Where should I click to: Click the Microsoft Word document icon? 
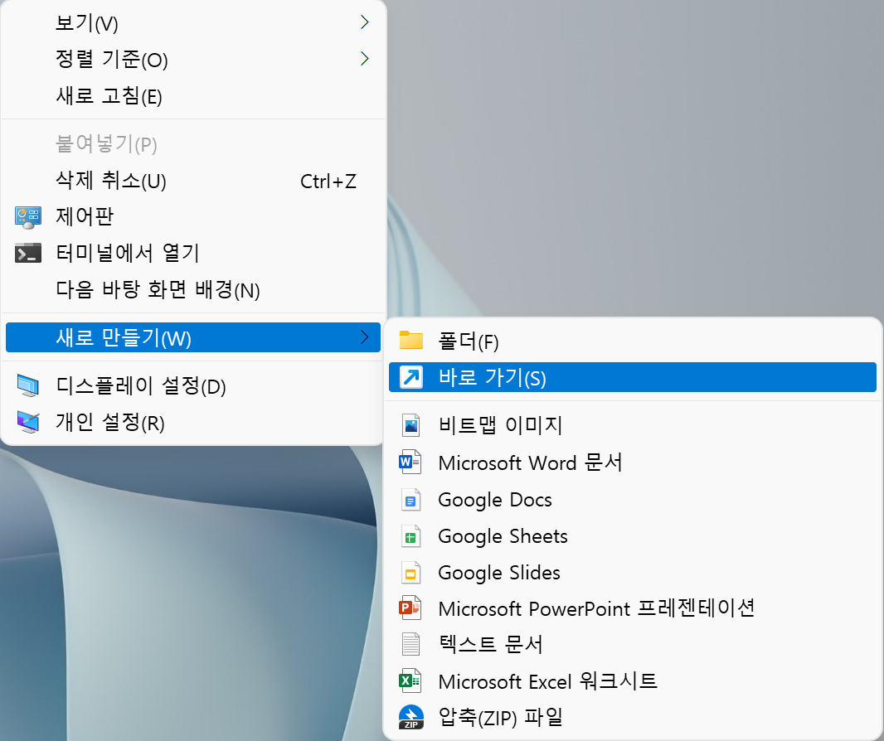(x=410, y=462)
